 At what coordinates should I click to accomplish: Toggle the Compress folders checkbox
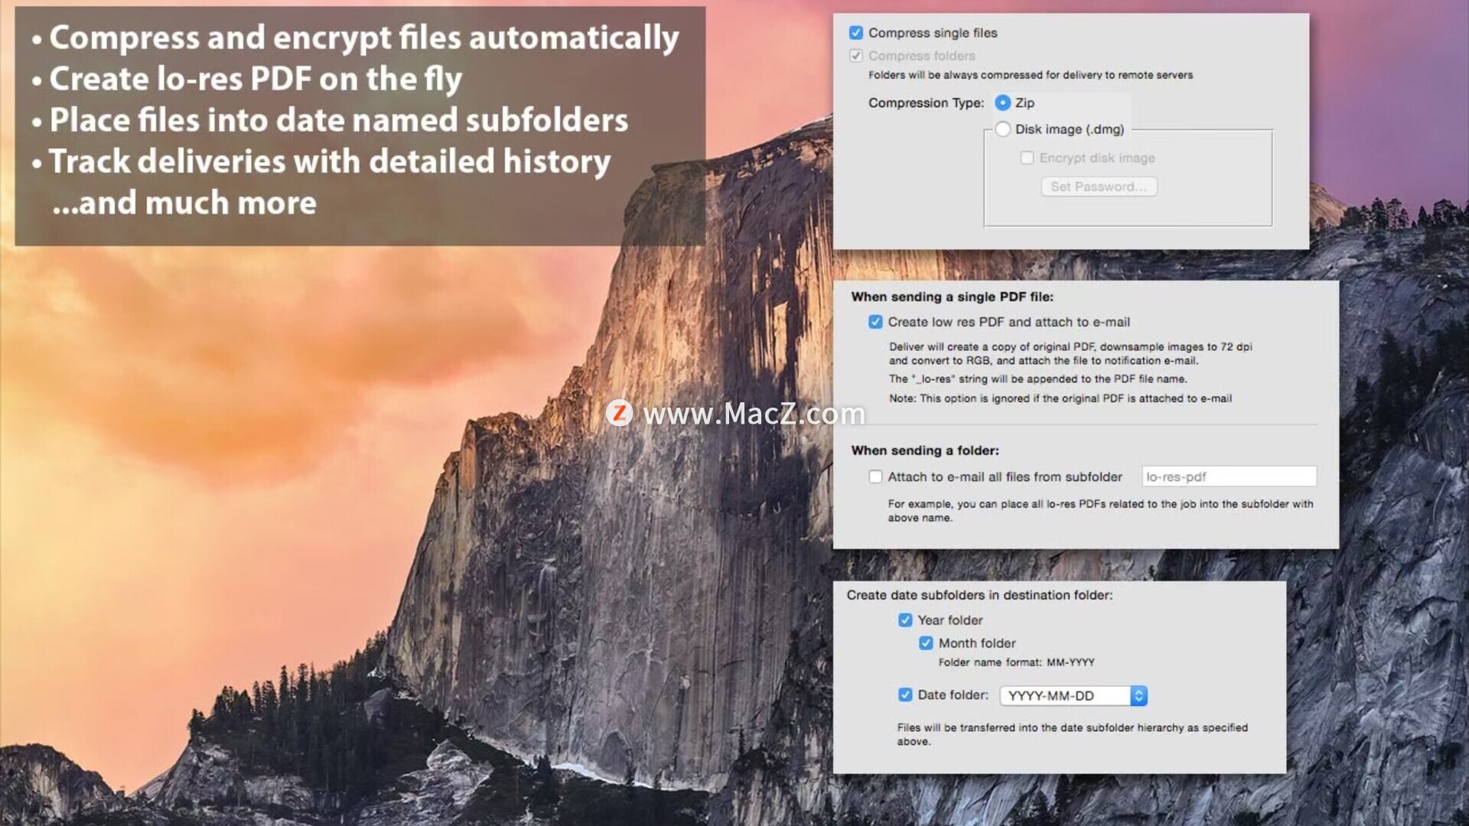click(856, 56)
